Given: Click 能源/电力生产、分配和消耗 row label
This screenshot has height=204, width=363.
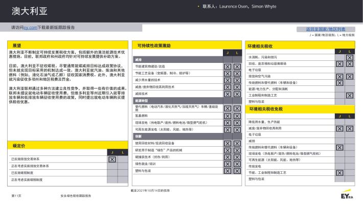Looking at the screenshot, I should coord(268,89).
